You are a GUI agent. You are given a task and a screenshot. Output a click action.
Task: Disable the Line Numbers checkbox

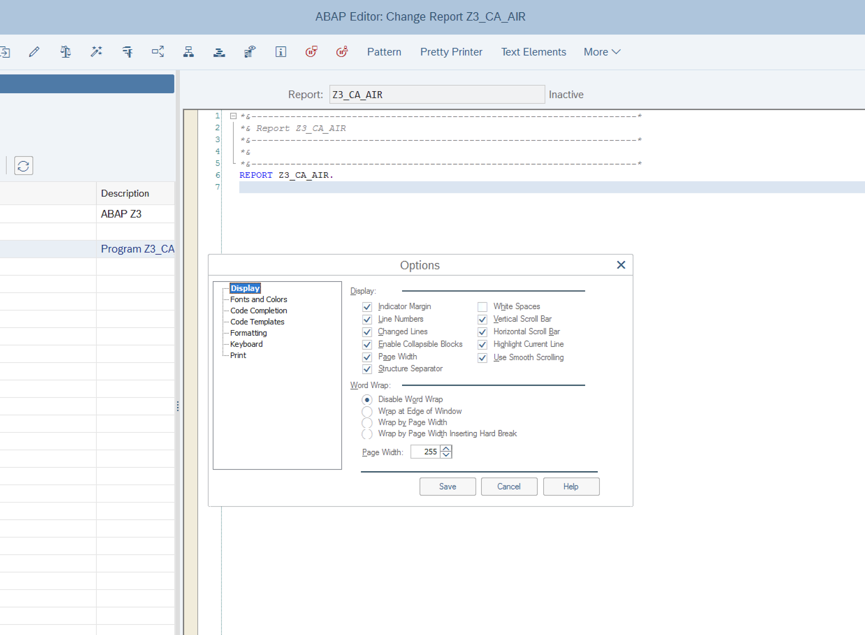[x=367, y=320]
